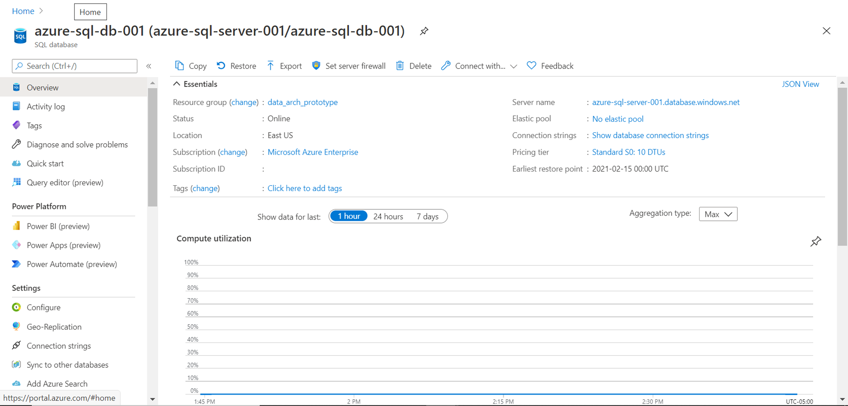This screenshot has height=406, width=848.
Task: Click the change link next to Tags
Action: coord(205,188)
